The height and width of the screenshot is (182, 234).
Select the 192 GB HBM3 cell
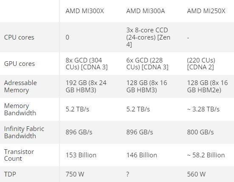[x=86, y=86]
